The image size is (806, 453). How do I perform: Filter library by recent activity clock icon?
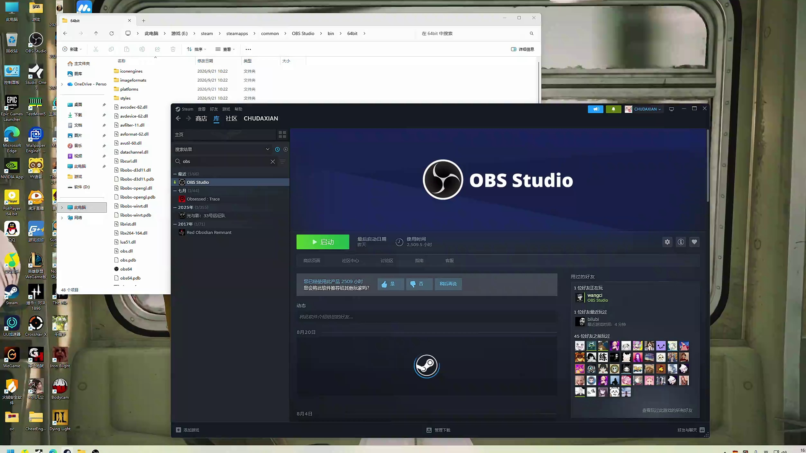click(277, 149)
